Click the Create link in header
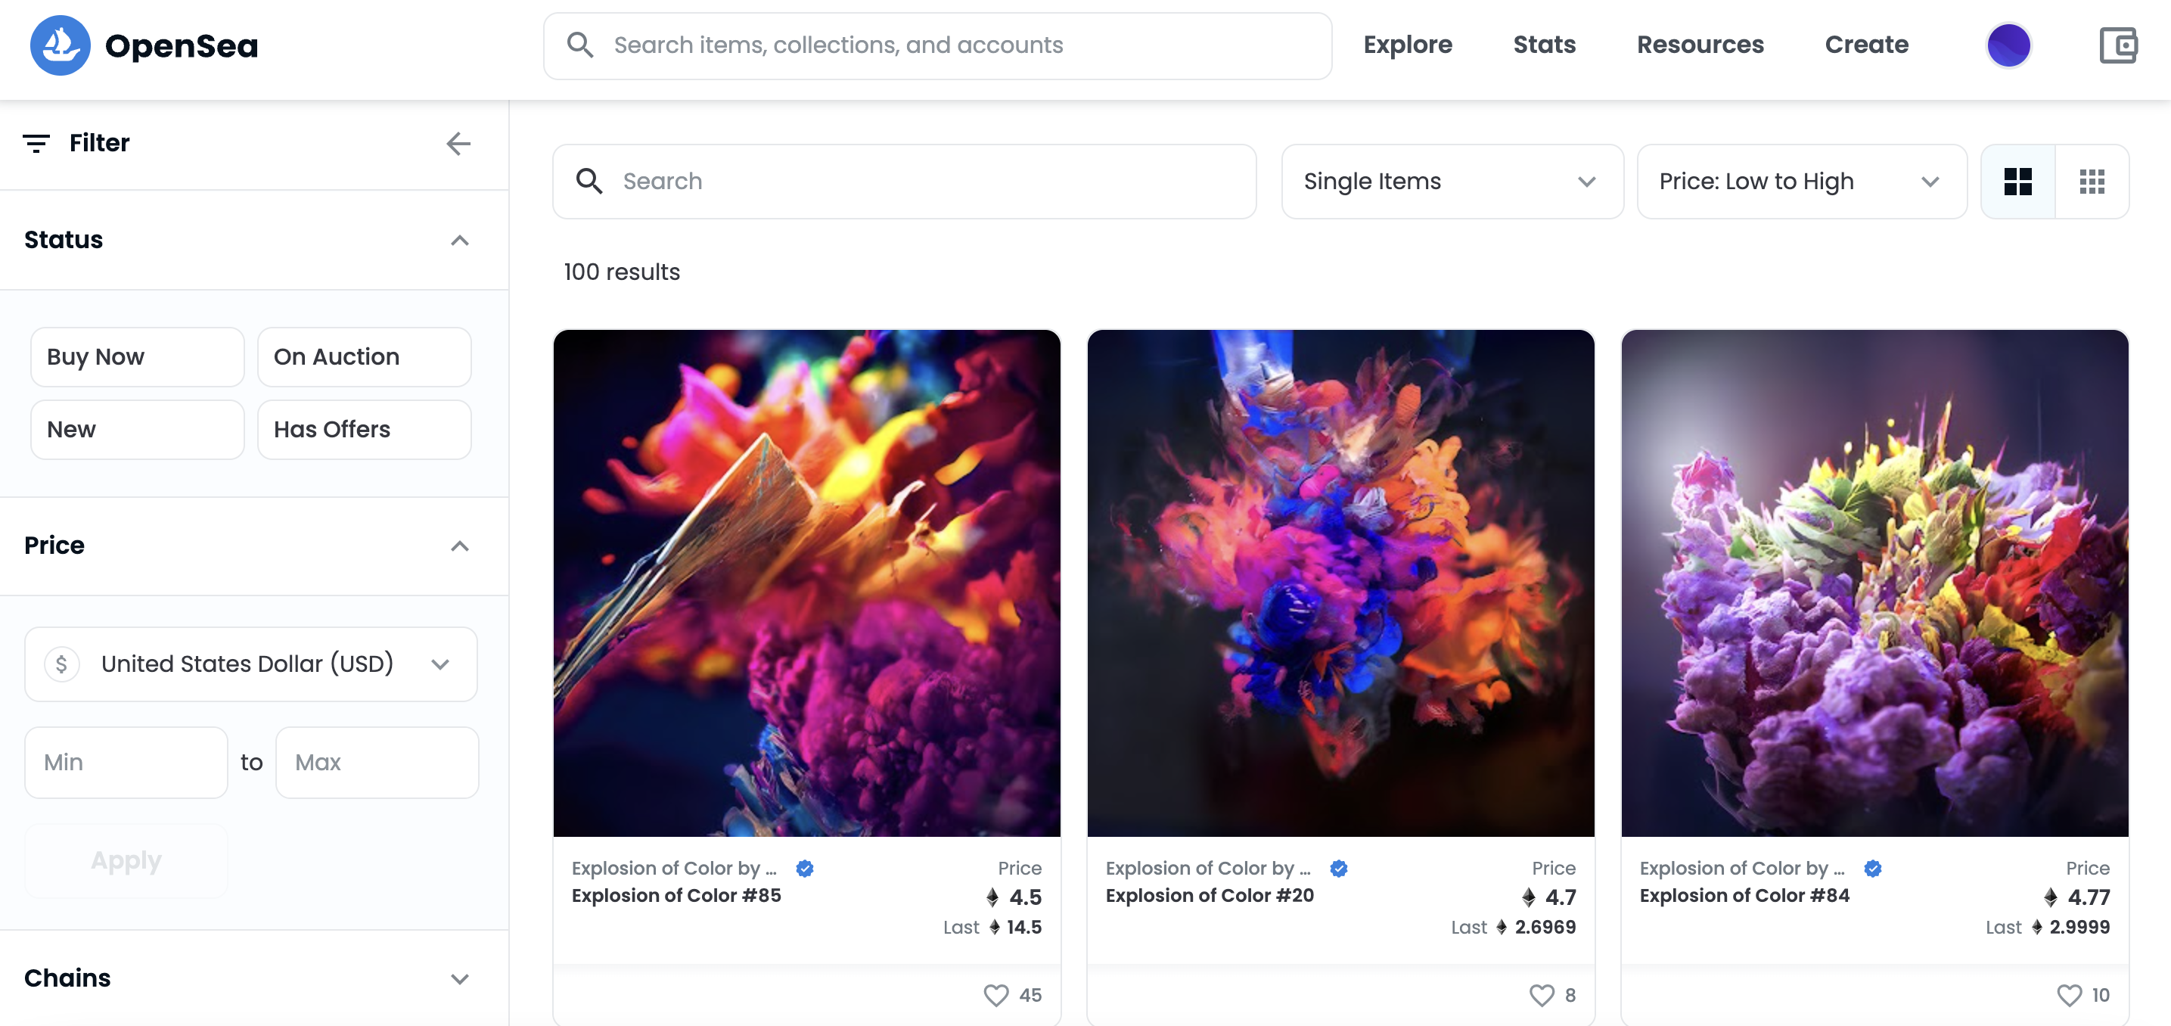Viewport: 2171px width, 1026px height. tap(1866, 45)
